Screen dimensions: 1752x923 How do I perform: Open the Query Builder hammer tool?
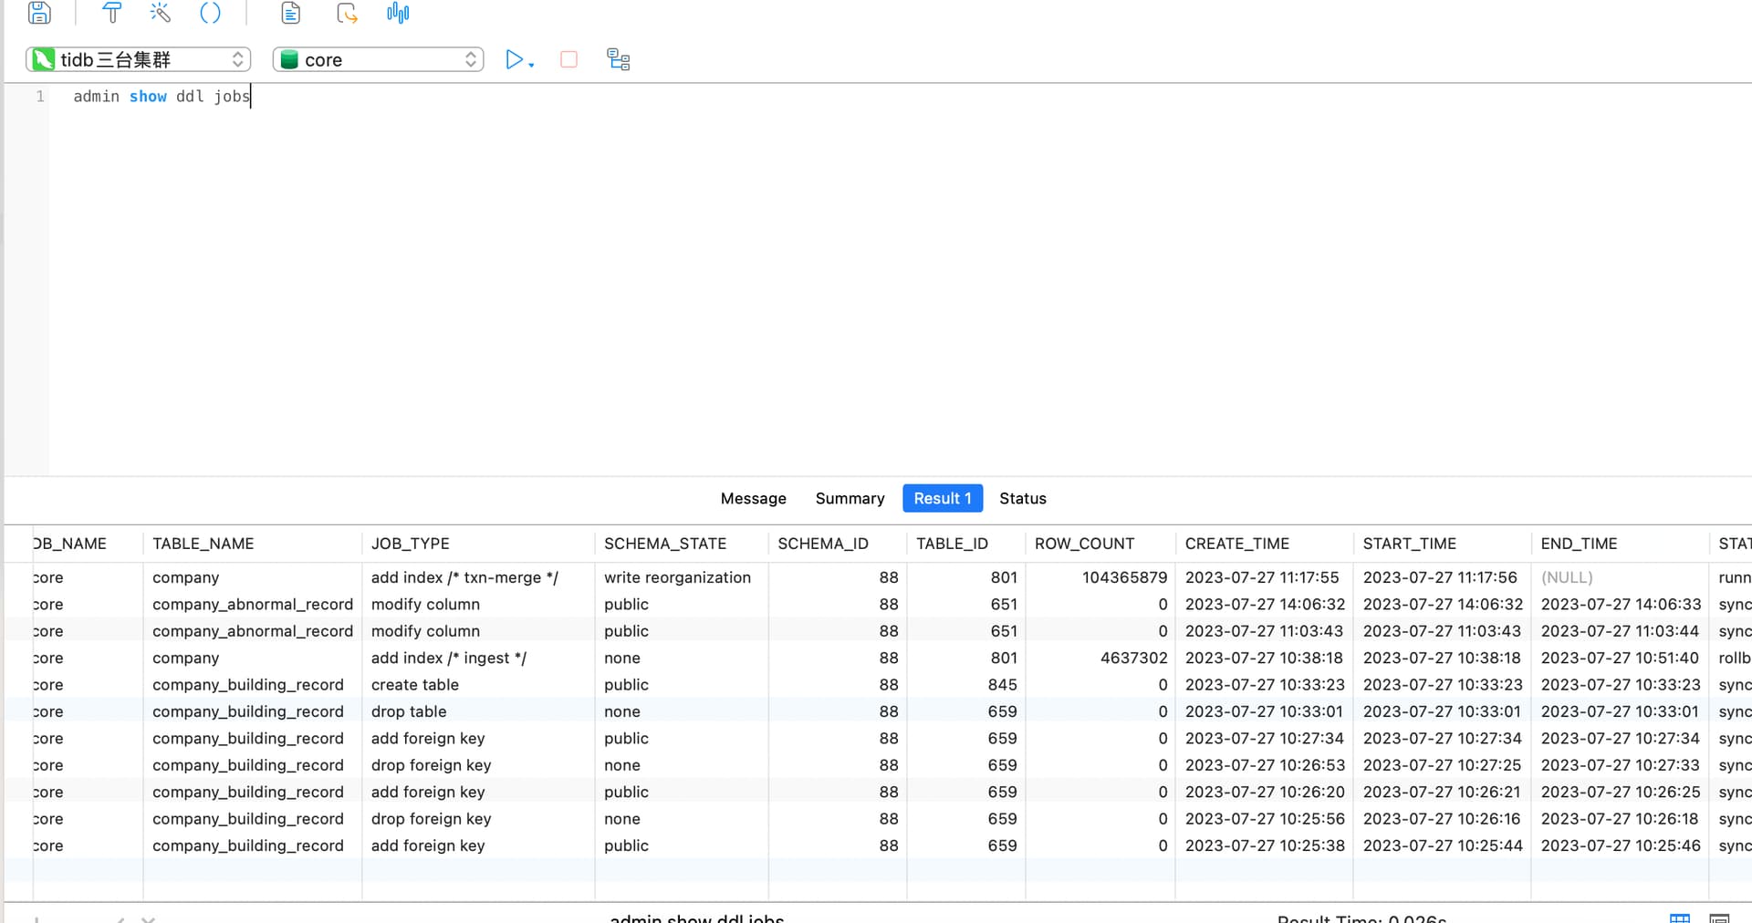click(111, 13)
